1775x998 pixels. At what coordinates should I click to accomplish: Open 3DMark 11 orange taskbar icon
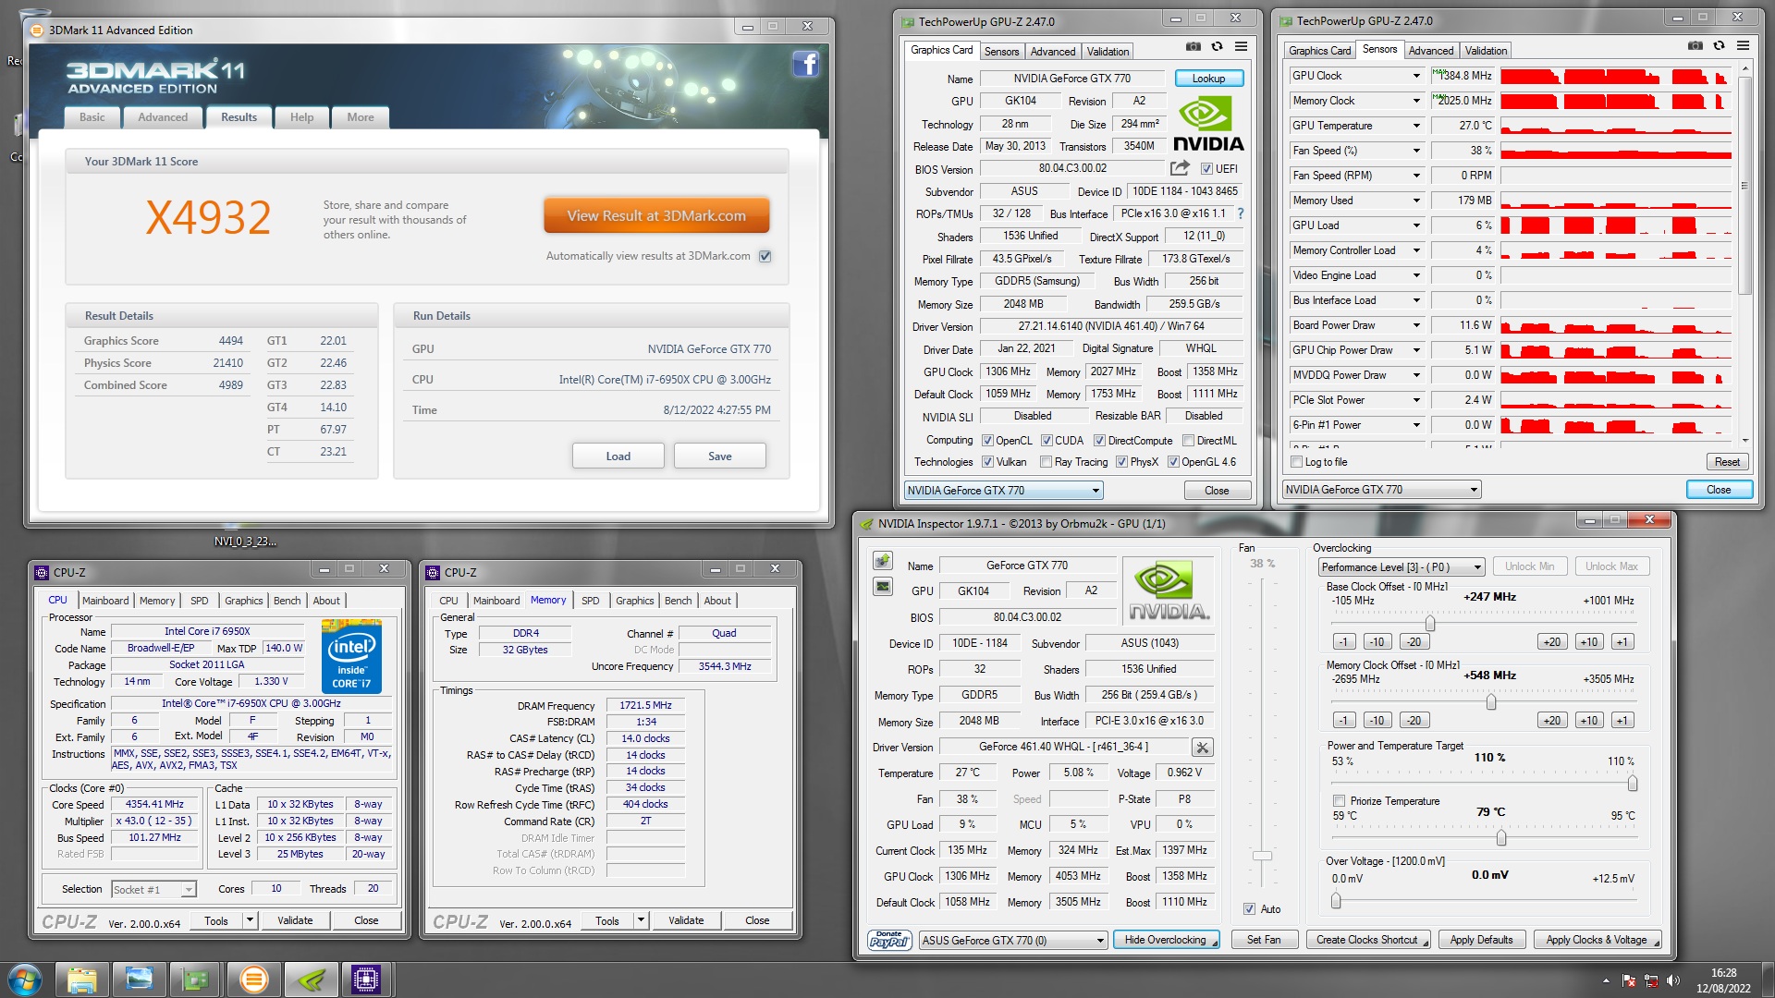pos(253,980)
